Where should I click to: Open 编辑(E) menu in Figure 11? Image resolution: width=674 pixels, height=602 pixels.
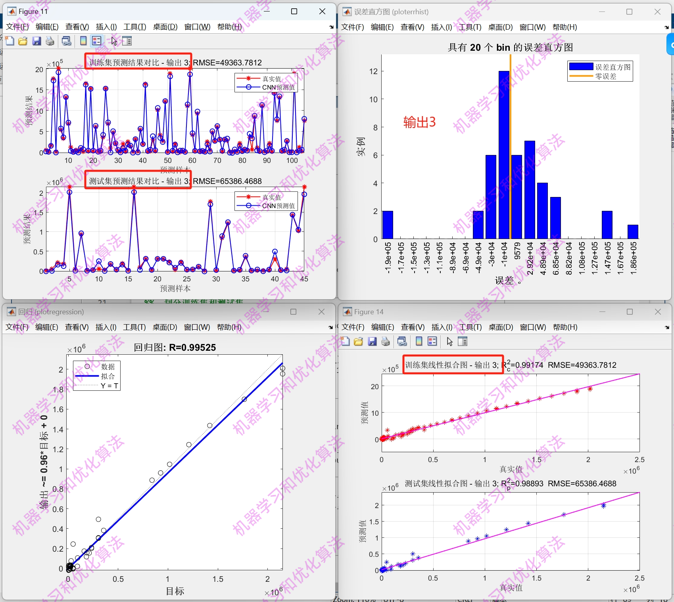coord(47,27)
